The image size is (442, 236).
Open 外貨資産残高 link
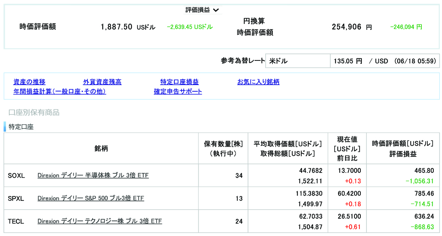click(x=102, y=82)
